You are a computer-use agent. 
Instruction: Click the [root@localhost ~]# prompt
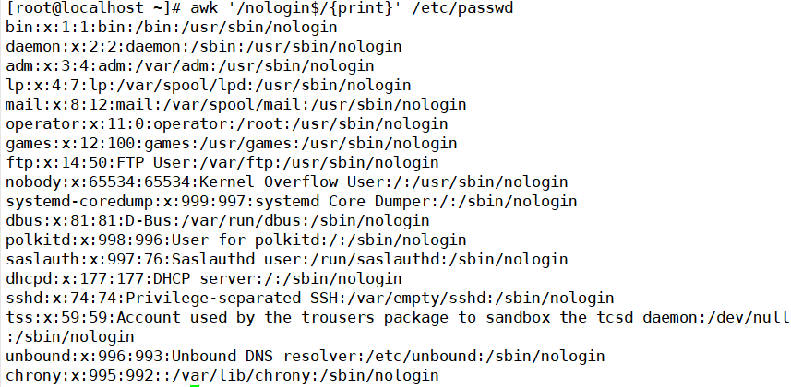[94, 8]
